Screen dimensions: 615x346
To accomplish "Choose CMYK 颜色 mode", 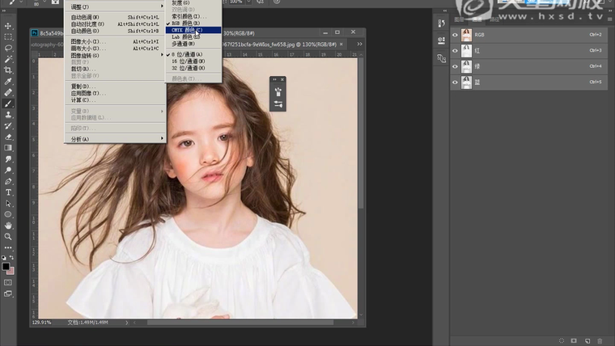I will [187, 30].
